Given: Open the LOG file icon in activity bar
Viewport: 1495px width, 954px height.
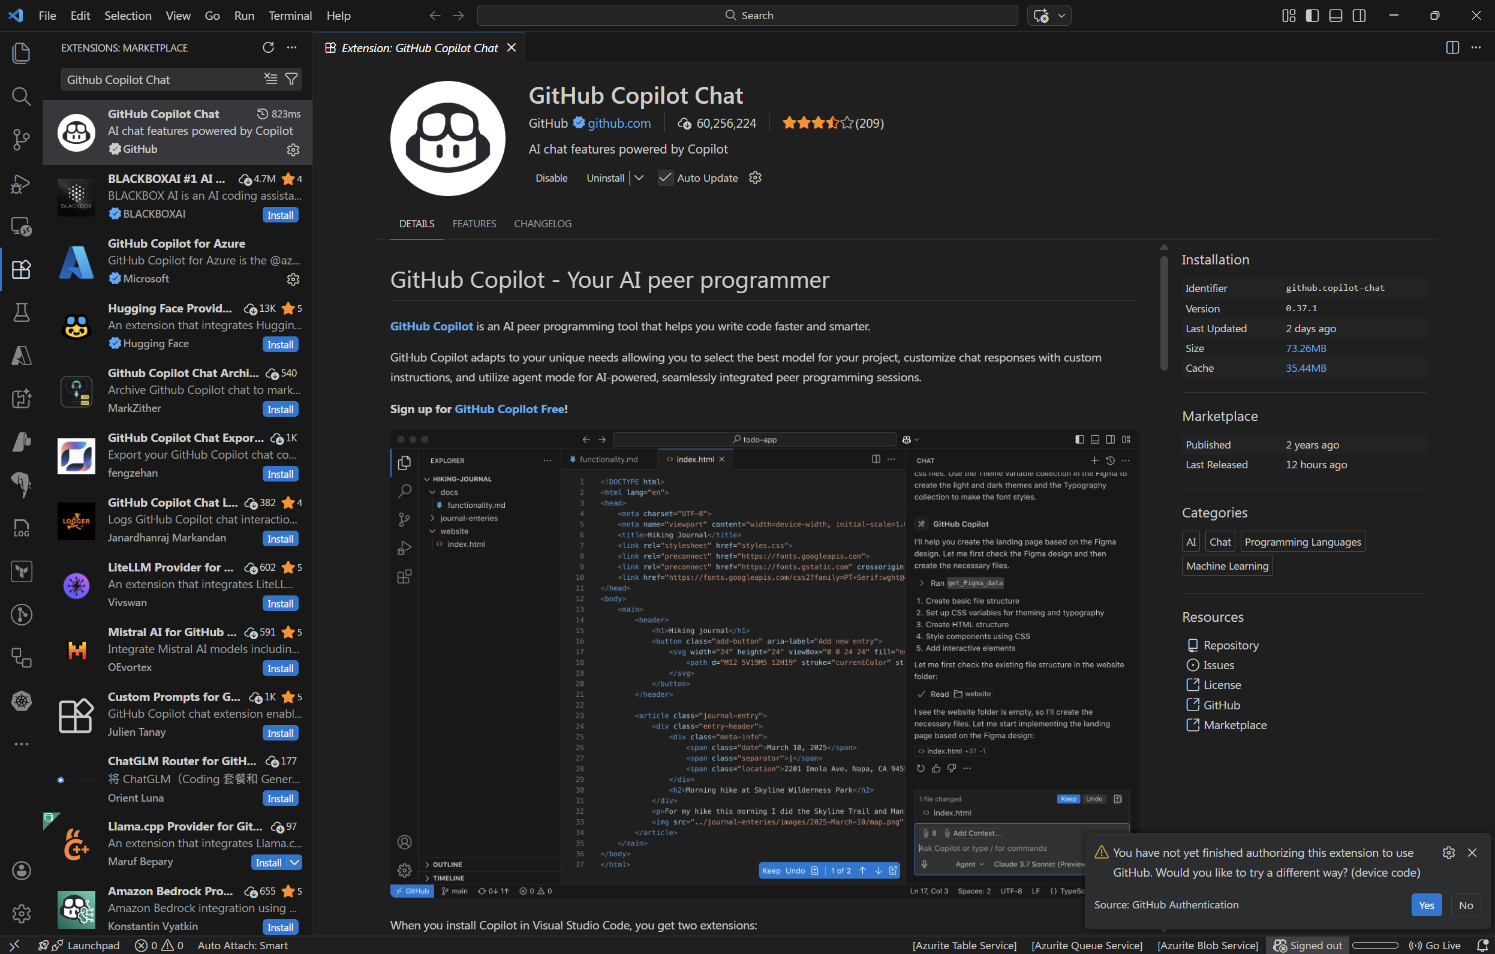Looking at the screenshot, I should [21, 528].
